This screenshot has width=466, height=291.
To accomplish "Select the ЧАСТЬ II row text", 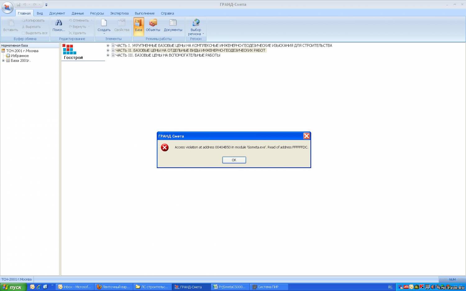I will click(x=190, y=50).
